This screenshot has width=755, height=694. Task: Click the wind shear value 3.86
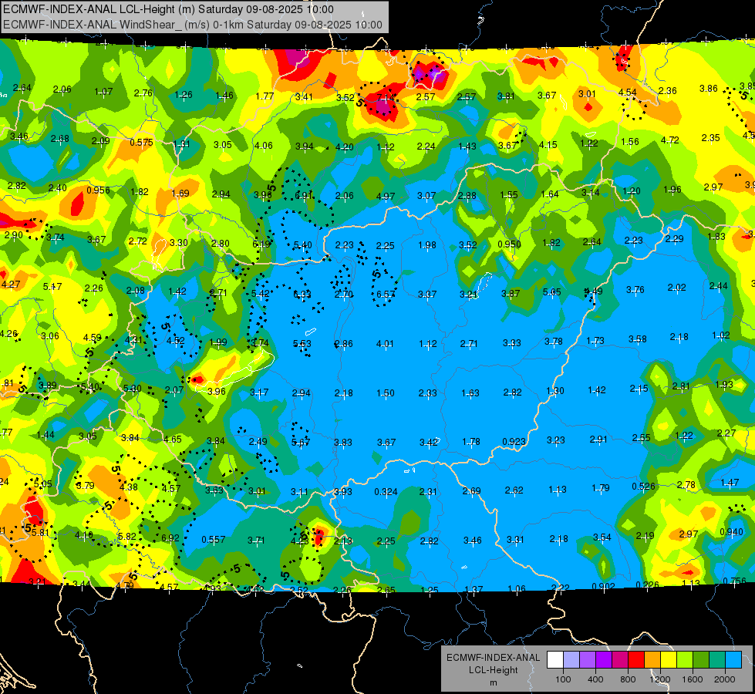(708, 89)
